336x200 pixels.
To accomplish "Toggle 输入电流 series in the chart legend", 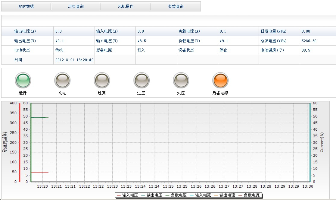I will [200, 195].
